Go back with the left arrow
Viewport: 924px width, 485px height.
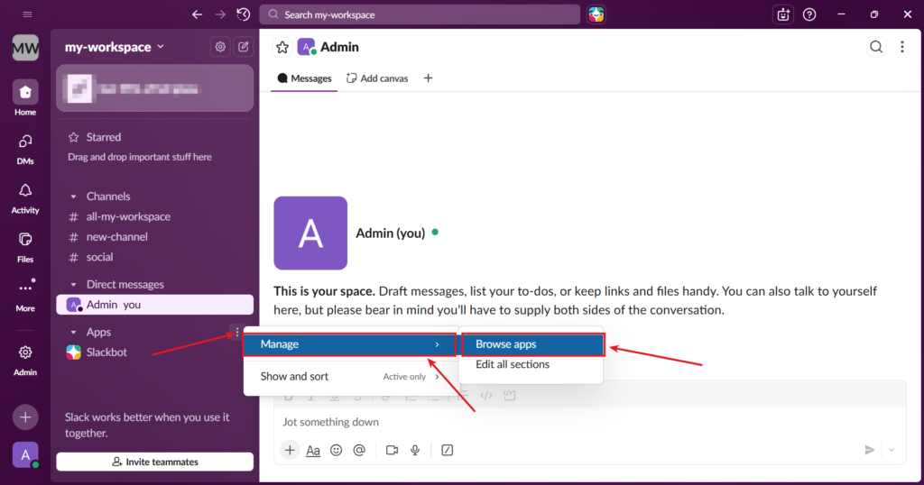point(197,14)
